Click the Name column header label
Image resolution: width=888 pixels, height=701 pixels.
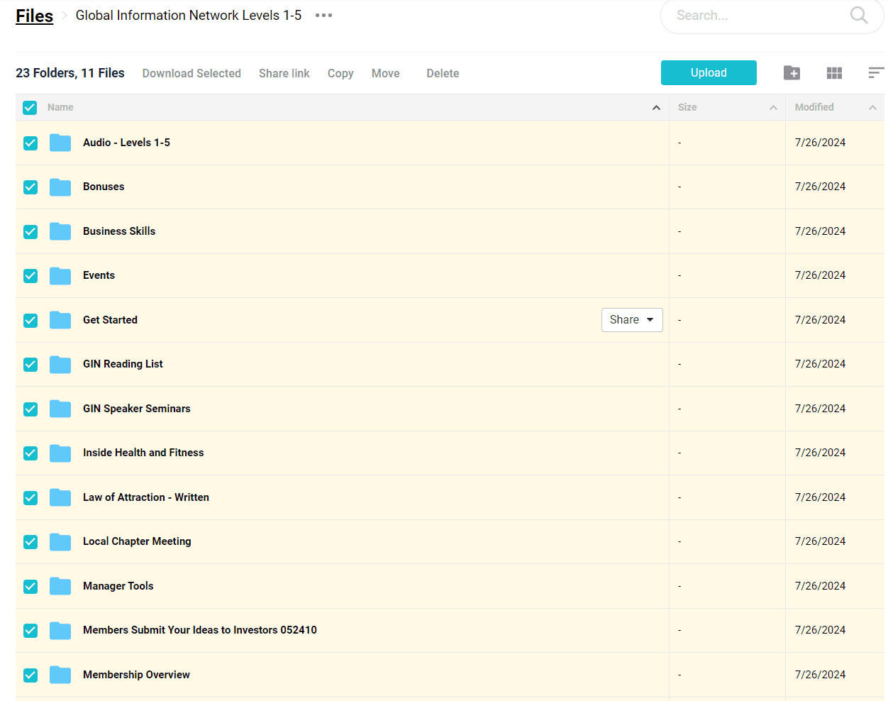(x=60, y=107)
